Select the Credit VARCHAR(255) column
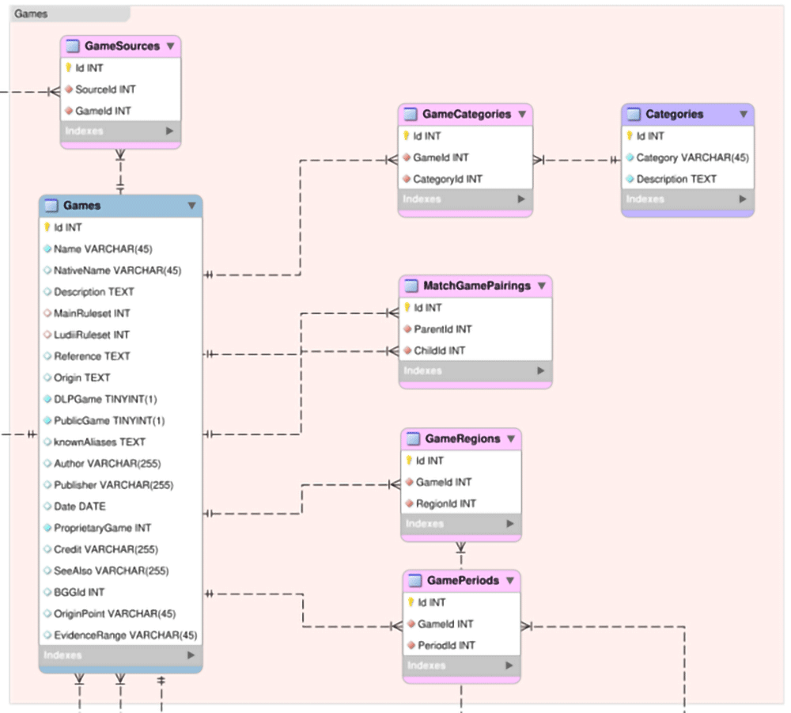Viewport: 791px width, 713px height. 120,549
